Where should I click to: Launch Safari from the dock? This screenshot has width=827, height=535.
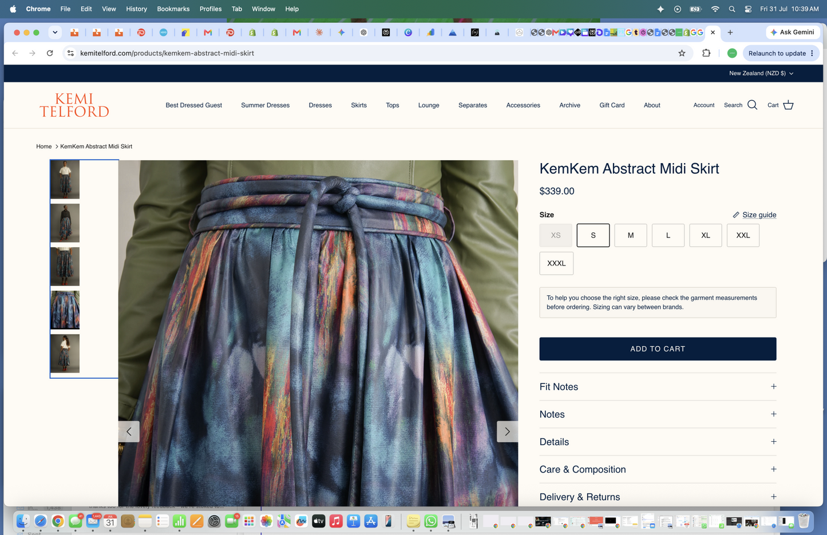point(40,521)
